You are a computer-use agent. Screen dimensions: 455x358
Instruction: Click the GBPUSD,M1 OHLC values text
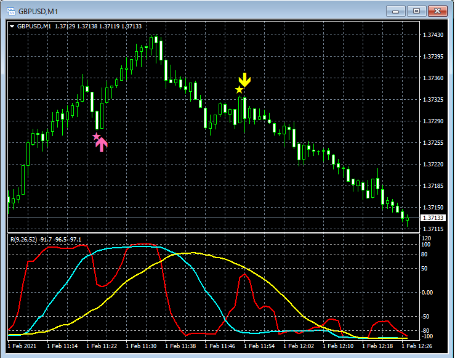[x=98, y=26]
